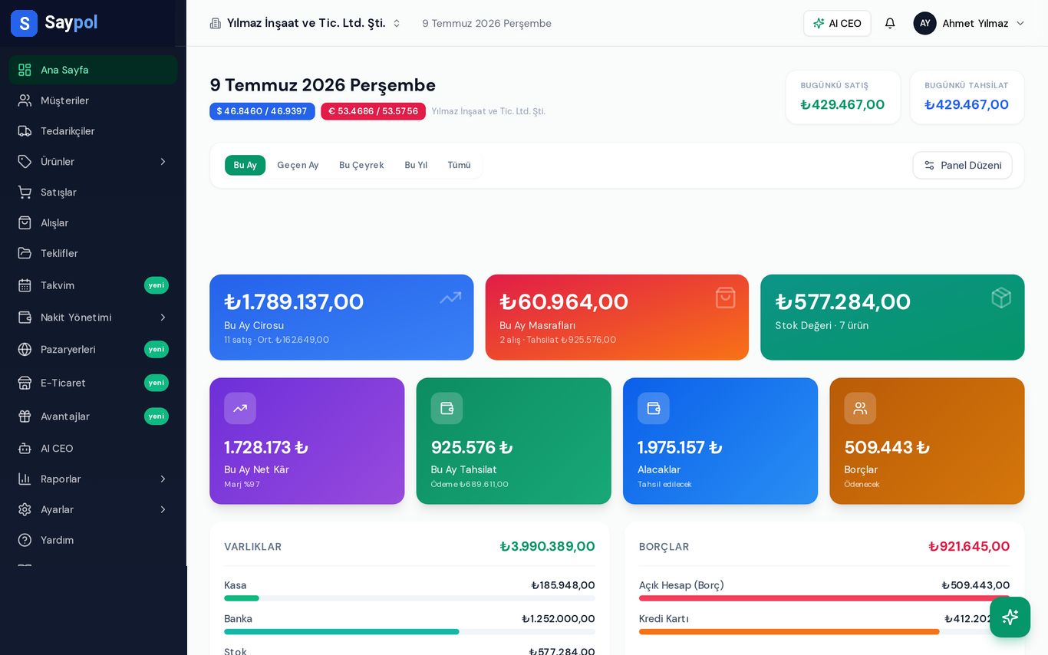Screen dimensions: 1048x655
Task: Open the AI CEO robot sidebar item
Action: pyautogui.click(x=93, y=448)
